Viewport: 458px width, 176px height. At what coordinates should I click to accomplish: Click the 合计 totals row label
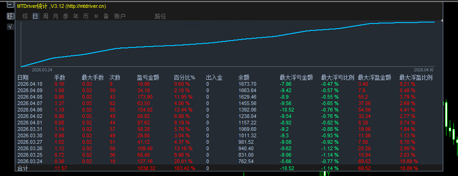[22, 168]
